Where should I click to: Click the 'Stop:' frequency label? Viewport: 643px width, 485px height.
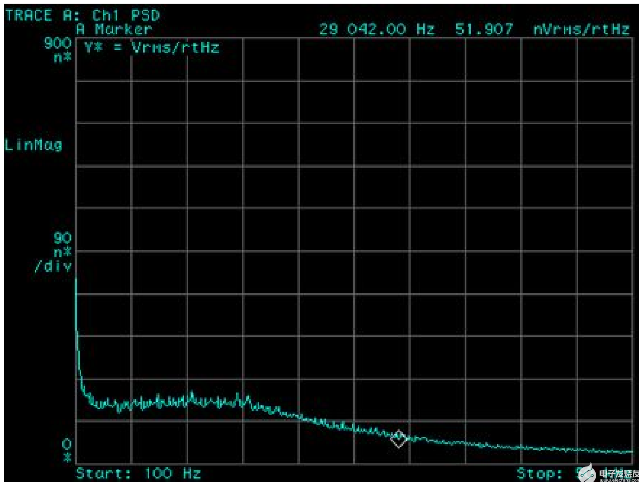540,473
